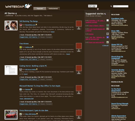Click the PerezHilton source favicon
Screen dimensions: 135x121
point(21,25)
